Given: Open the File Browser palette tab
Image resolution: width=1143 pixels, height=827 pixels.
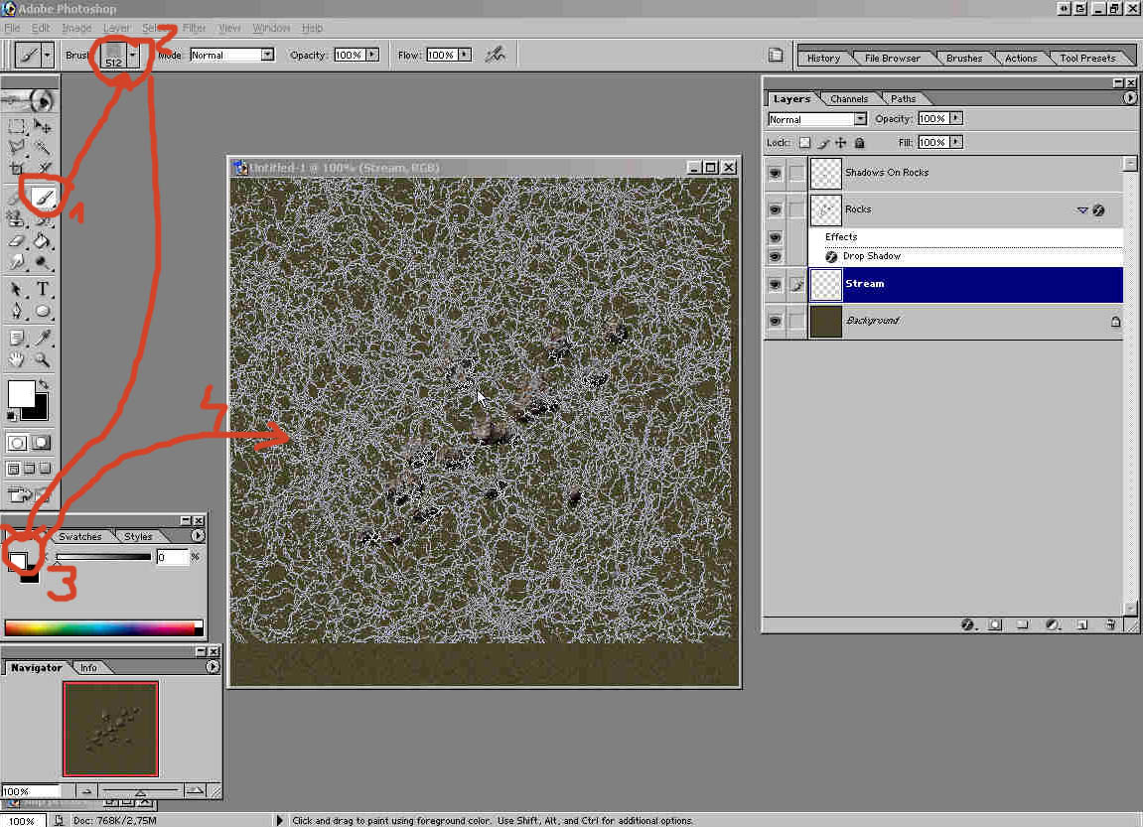Looking at the screenshot, I should coord(892,58).
